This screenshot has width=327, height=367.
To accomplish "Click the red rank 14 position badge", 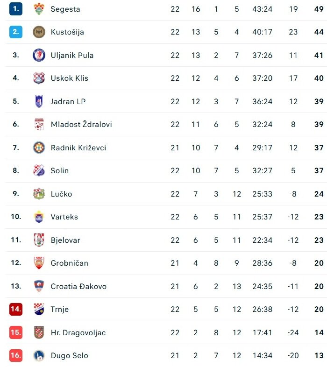I will coord(16,309).
